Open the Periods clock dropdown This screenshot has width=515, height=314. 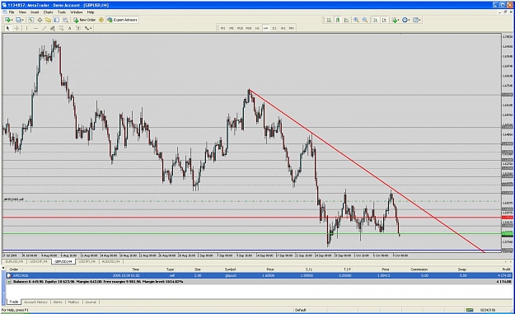pyautogui.click(x=405, y=20)
